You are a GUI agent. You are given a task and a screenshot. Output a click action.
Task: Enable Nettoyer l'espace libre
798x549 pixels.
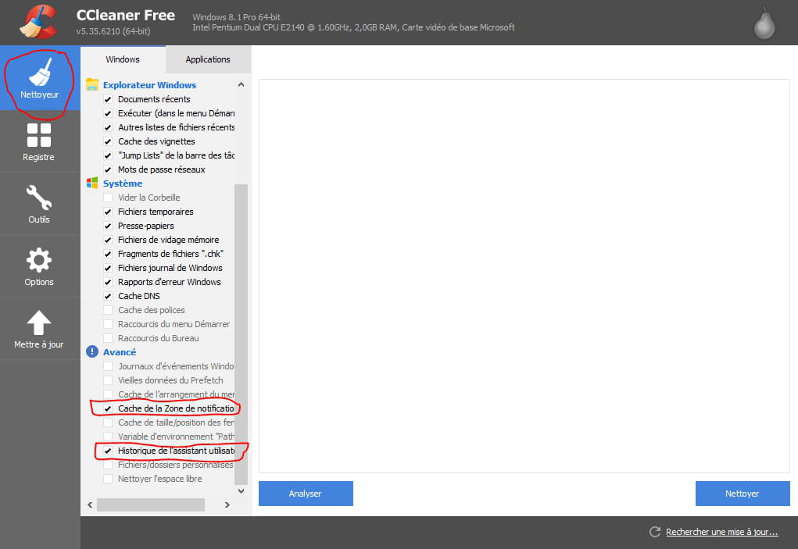click(108, 479)
